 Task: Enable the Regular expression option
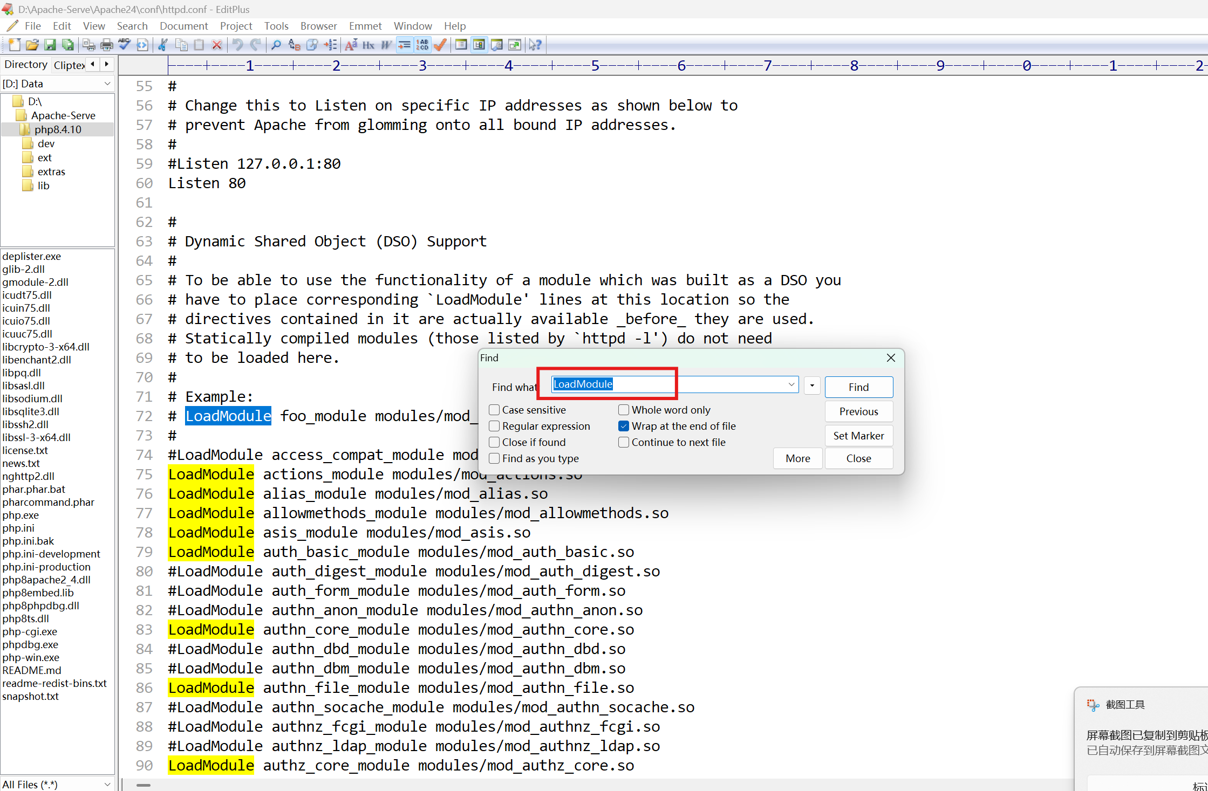(x=494, y=426)
